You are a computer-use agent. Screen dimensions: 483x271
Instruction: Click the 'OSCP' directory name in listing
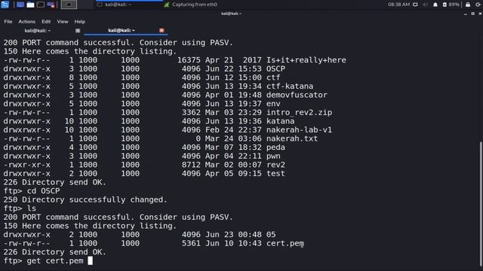pyautogui.click(x=275, y=69)
